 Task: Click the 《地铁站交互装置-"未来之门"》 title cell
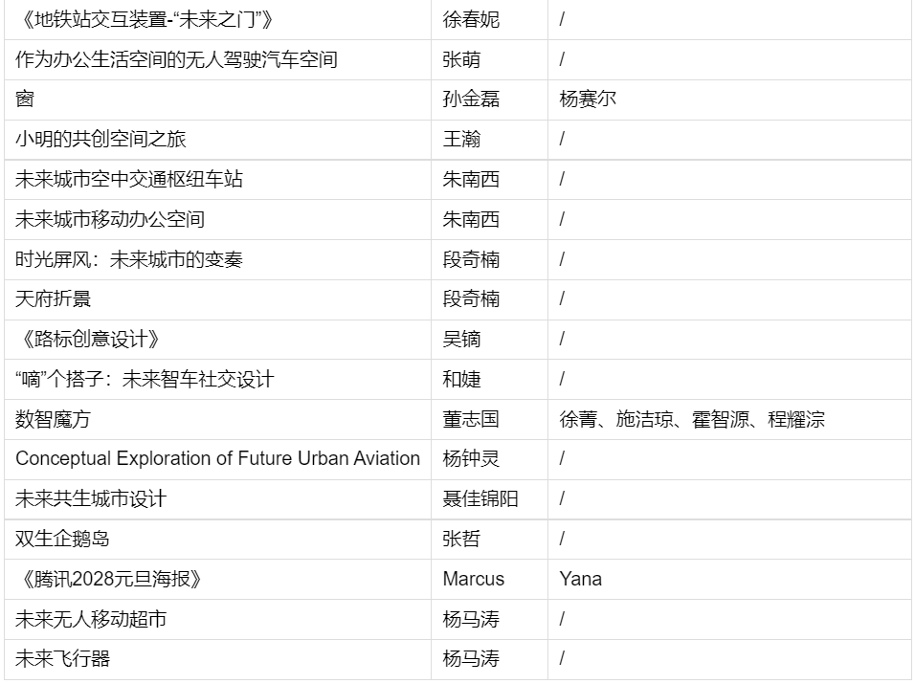click(217, 20)
